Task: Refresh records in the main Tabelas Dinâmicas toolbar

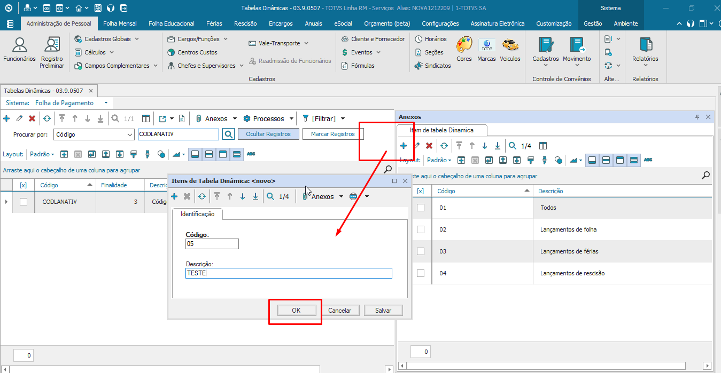Action: point(47,118)
